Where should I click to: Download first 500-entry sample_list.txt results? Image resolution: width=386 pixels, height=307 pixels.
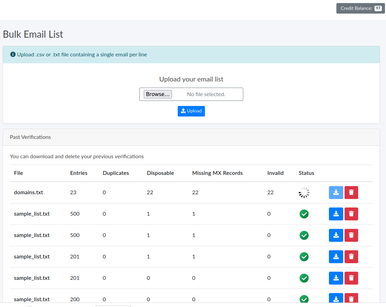coord(336,214)
